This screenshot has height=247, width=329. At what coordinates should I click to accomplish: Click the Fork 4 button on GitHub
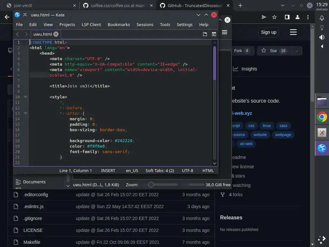point(243,51)
